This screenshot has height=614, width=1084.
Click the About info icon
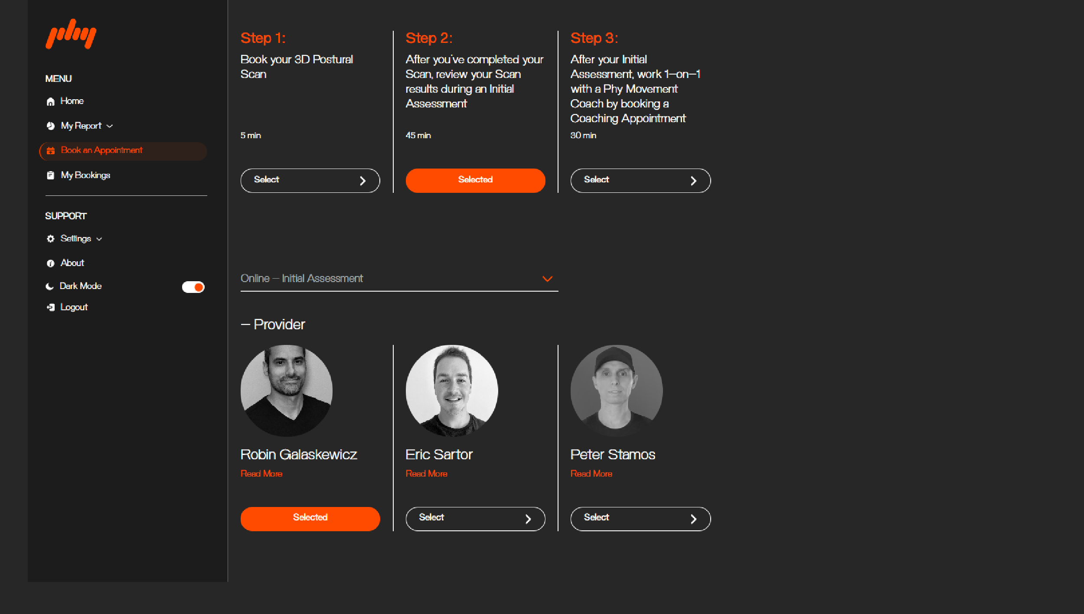click(x=51, y=263)
